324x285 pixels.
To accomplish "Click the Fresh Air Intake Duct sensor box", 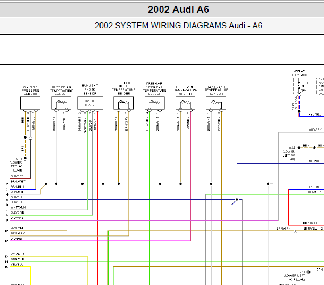I will click(x=155, y=103).
